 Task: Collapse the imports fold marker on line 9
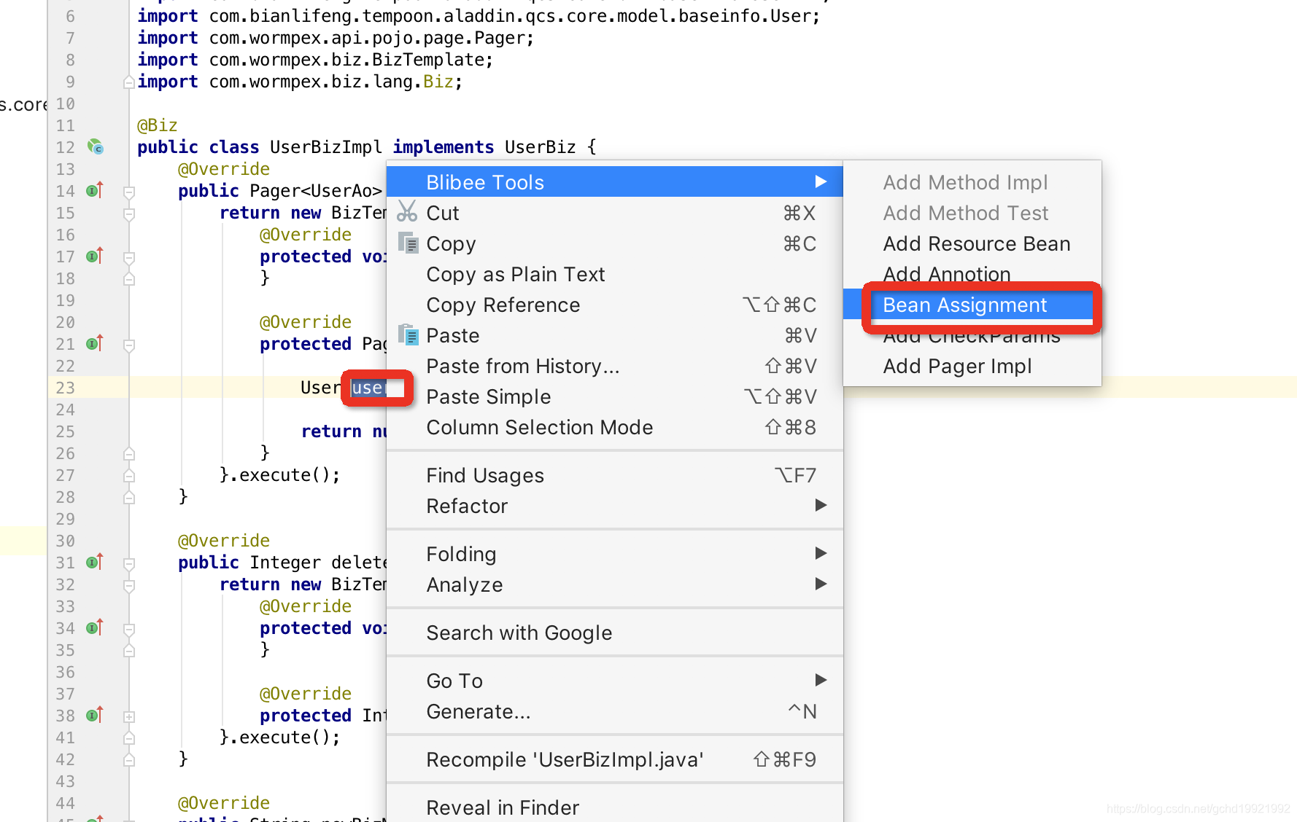click(129, 82)
